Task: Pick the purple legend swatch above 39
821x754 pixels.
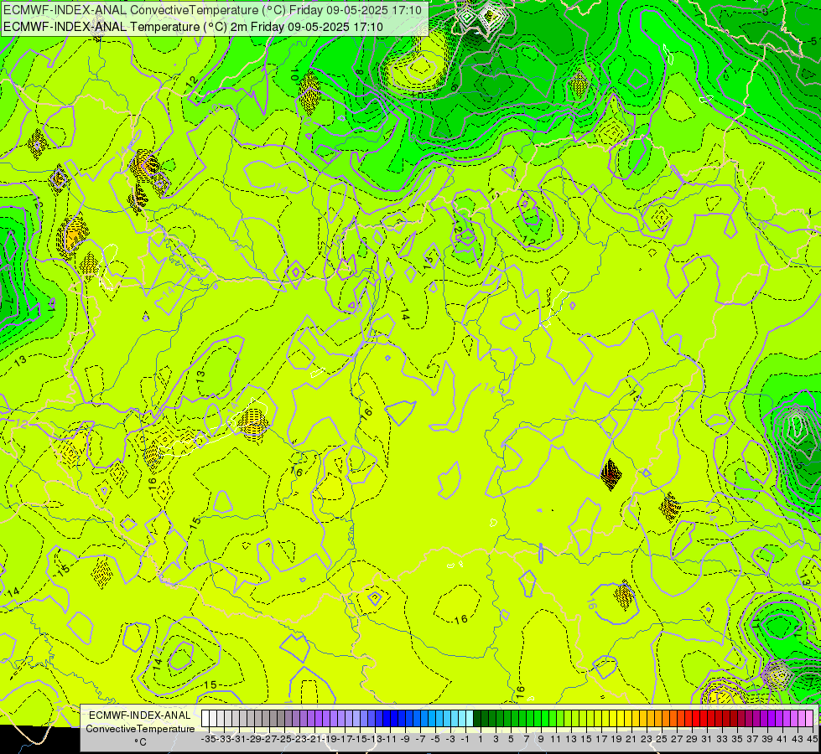Action: click(x=763, y=718)
